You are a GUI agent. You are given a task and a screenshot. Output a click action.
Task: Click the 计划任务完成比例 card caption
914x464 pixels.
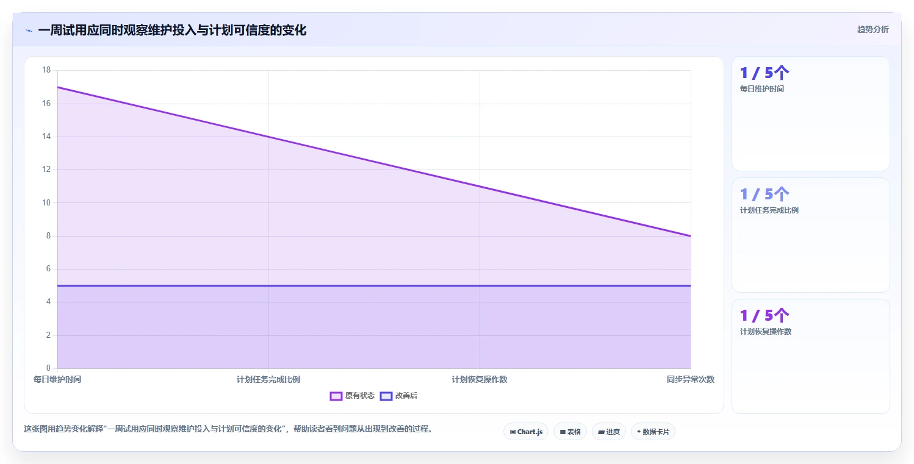[769, 210]
